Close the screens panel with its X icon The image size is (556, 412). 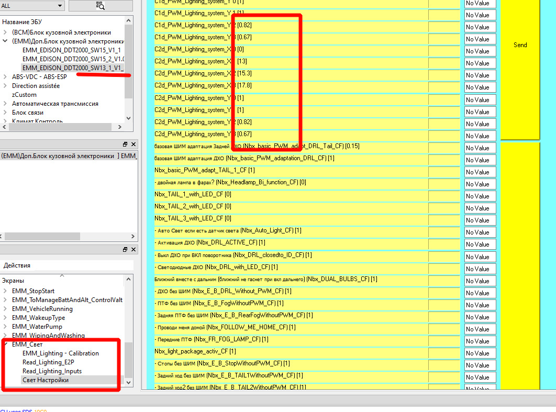134,250
